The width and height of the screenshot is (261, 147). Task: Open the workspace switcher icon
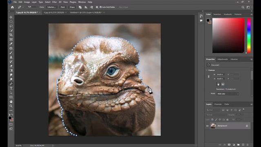tap(248, 7)
